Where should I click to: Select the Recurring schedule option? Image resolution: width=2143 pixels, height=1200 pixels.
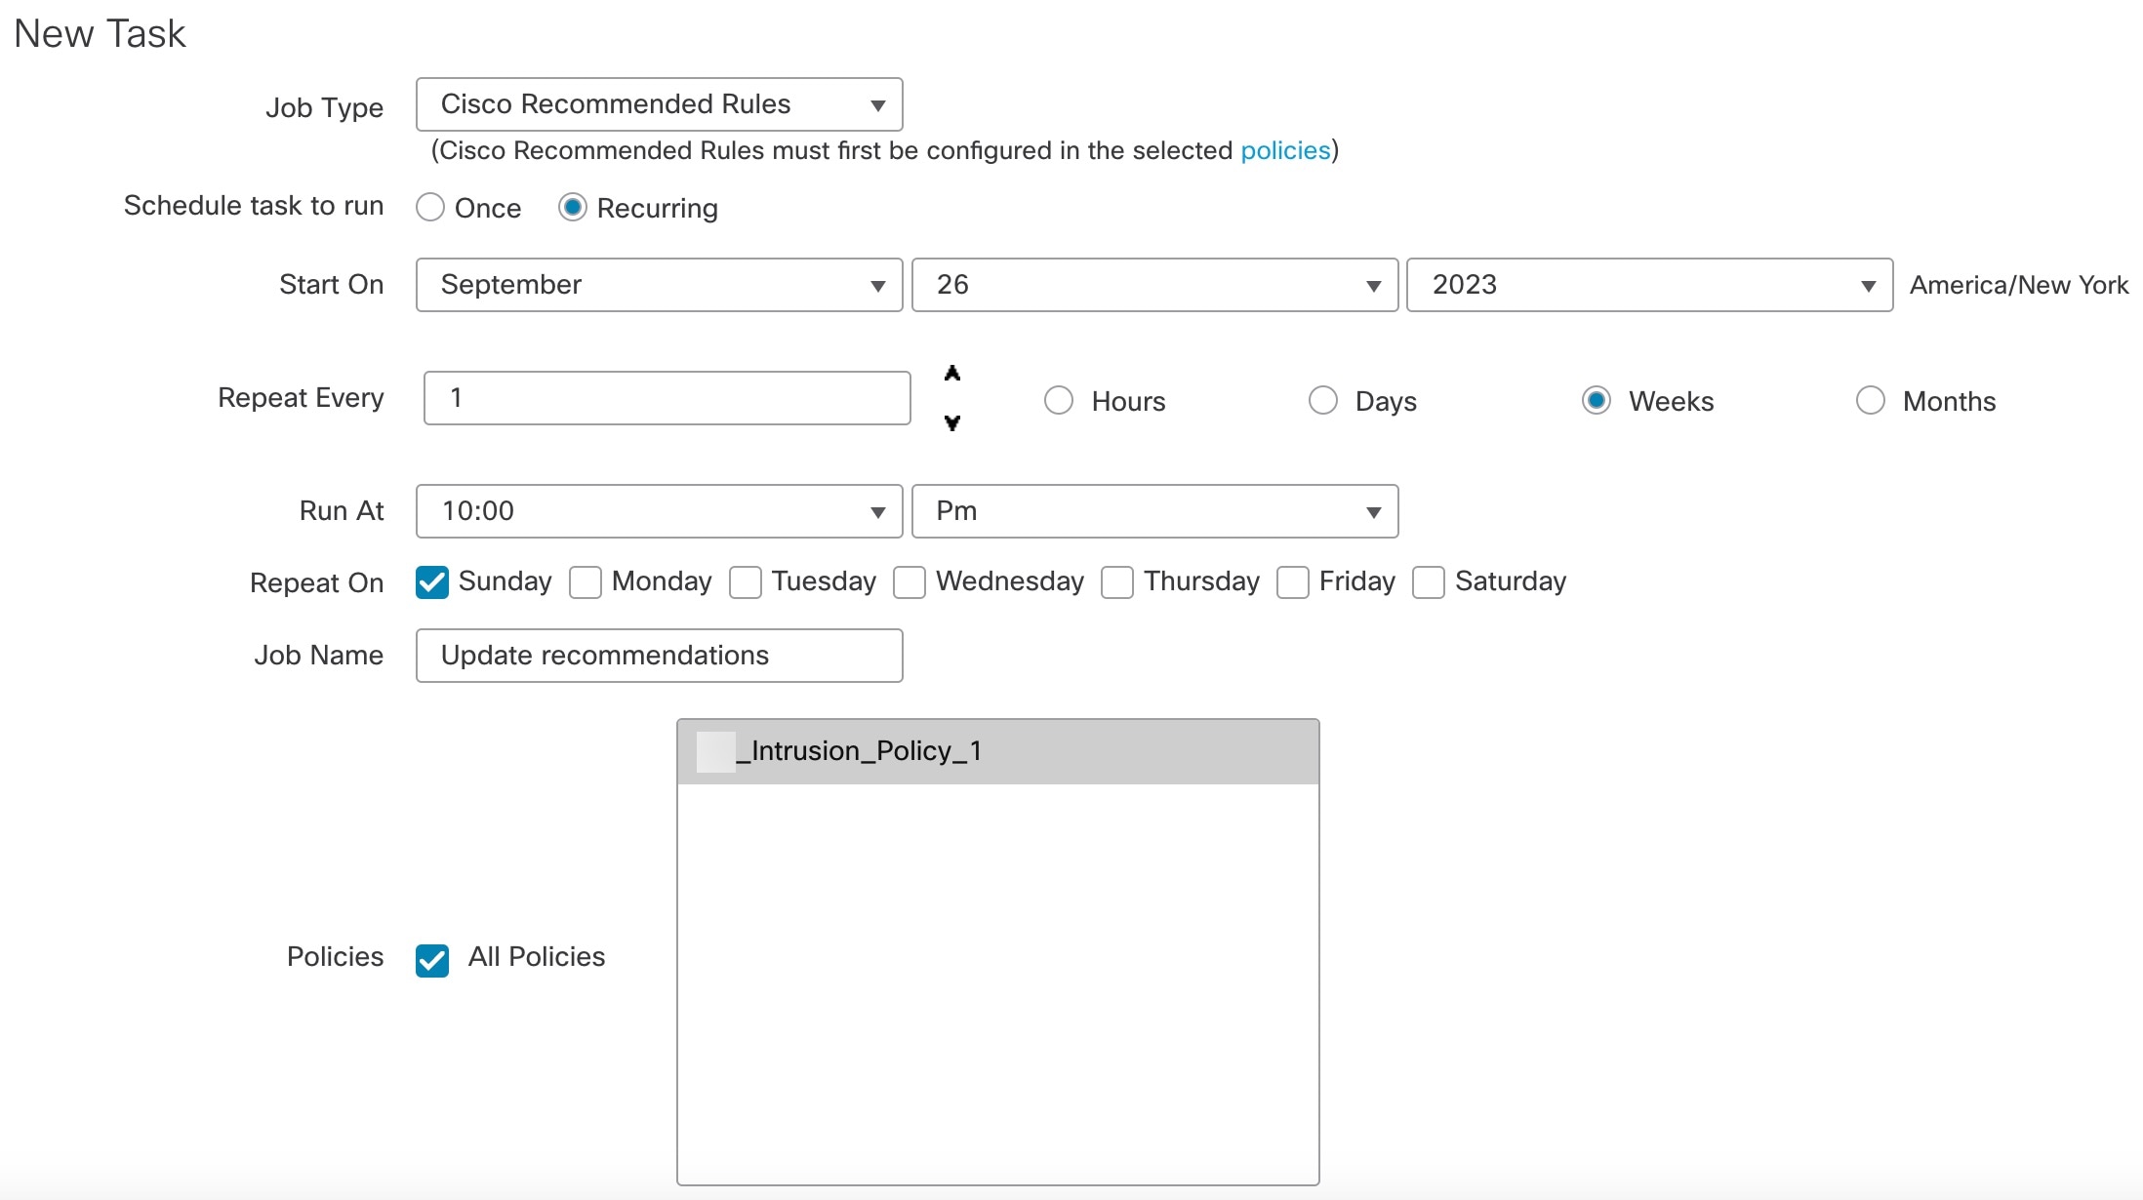coord(572,207)
